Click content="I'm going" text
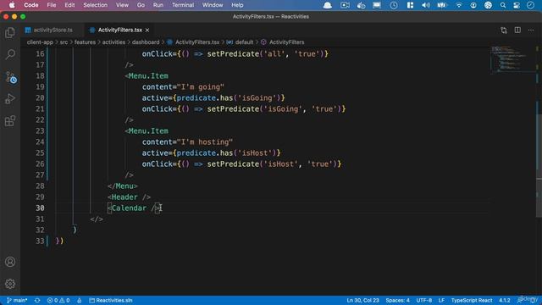The image size is (542, 305). click(x=183, y=86)
